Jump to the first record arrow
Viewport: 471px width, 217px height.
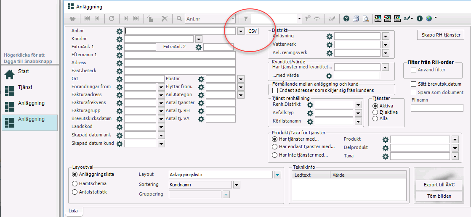coord(87,18)
